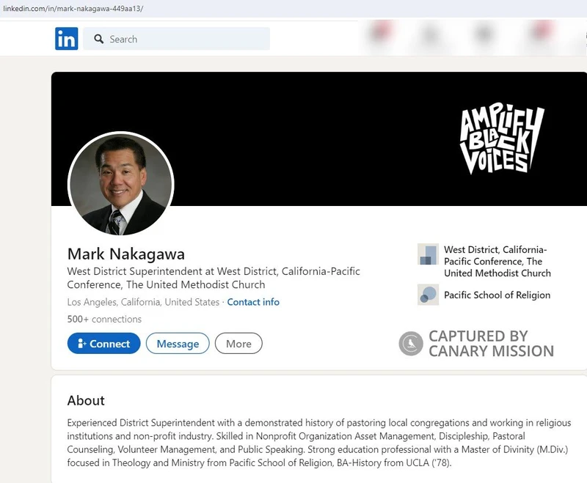Click the browser address bar URL

click(73, 8)
